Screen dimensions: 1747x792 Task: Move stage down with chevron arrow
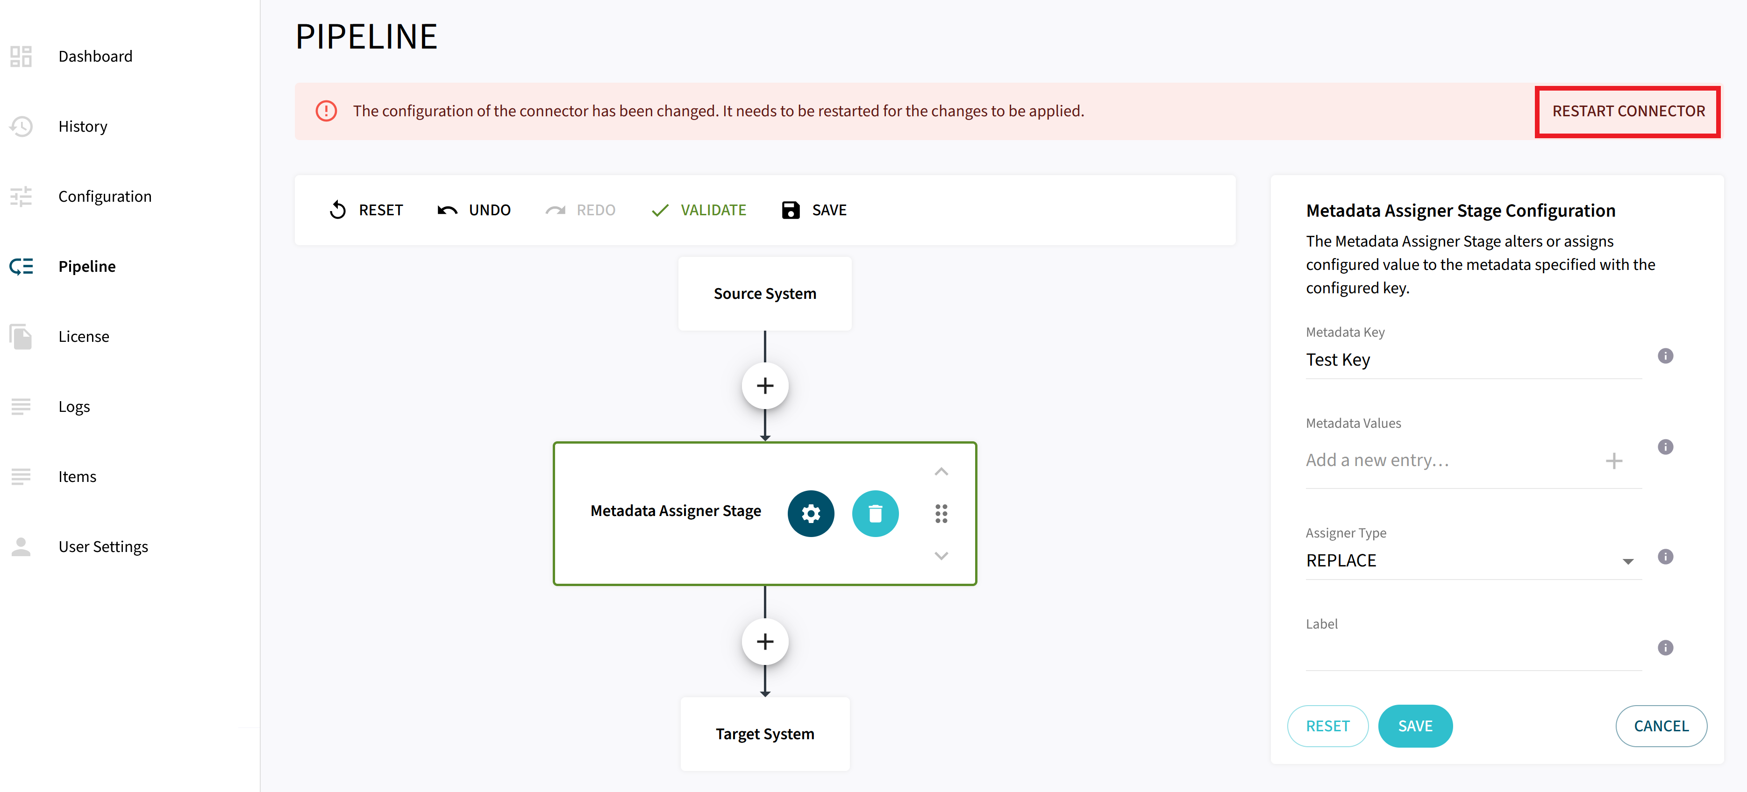pyautogui.click(x=941, y=555)
